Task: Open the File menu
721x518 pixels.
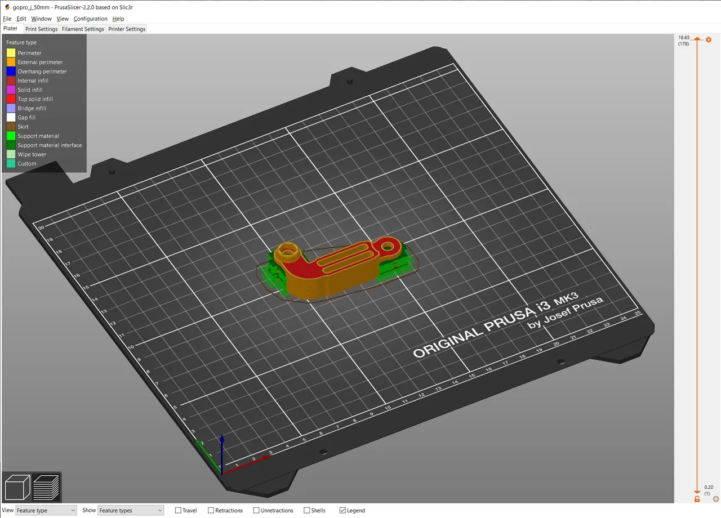Action: [x=7, y=19]
